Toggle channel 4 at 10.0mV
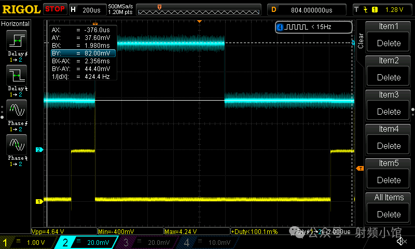 click(209, 242)
